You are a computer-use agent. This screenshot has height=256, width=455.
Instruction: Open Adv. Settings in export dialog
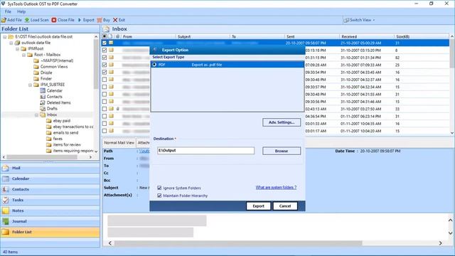[282, 122]
